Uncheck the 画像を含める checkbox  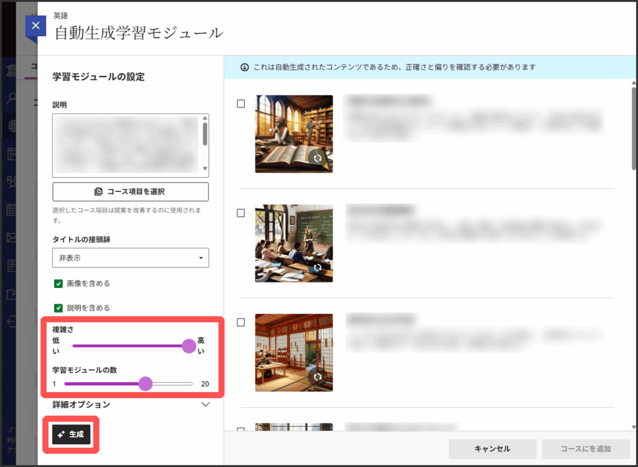pyautogui.click(x=59, y=283)
